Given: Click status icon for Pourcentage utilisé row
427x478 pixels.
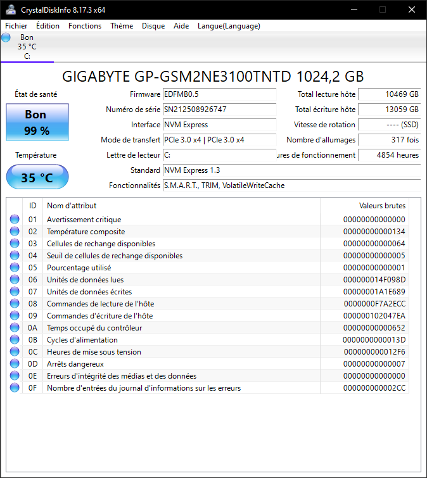Looking at the screenshot, I should coord(15,267).
